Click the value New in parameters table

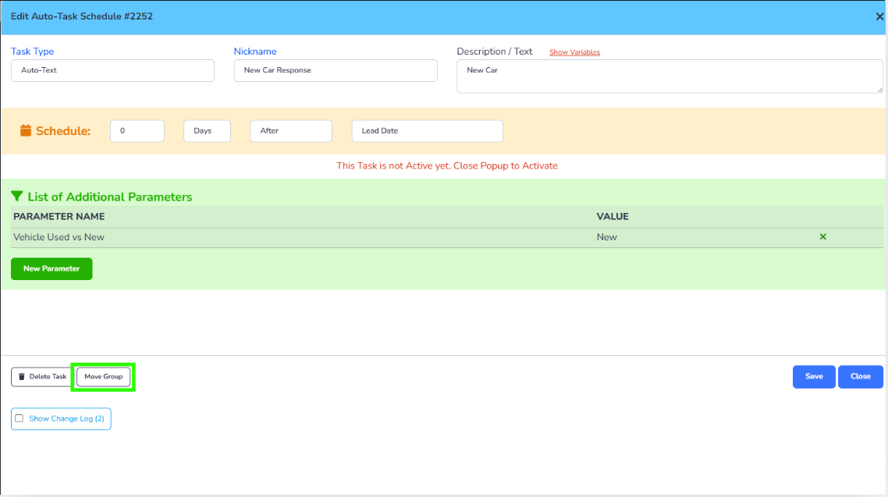click(606, 237)
